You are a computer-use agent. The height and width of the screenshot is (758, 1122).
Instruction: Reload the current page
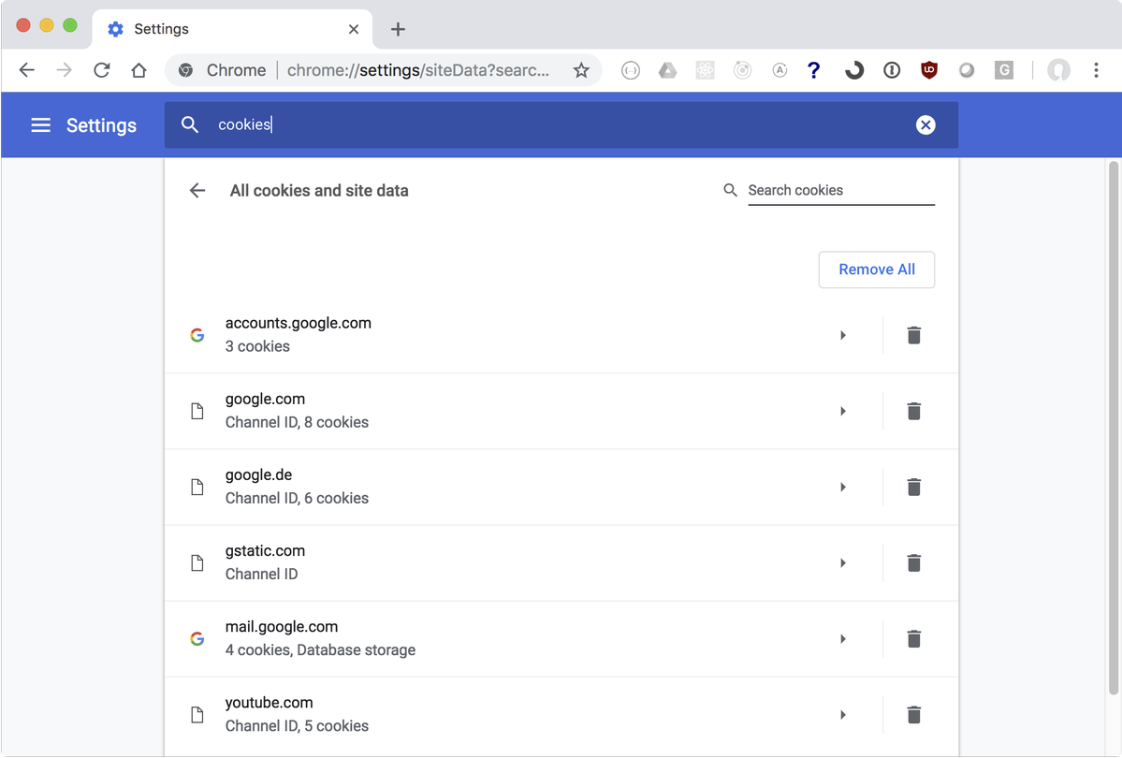[x=102, y=70]
